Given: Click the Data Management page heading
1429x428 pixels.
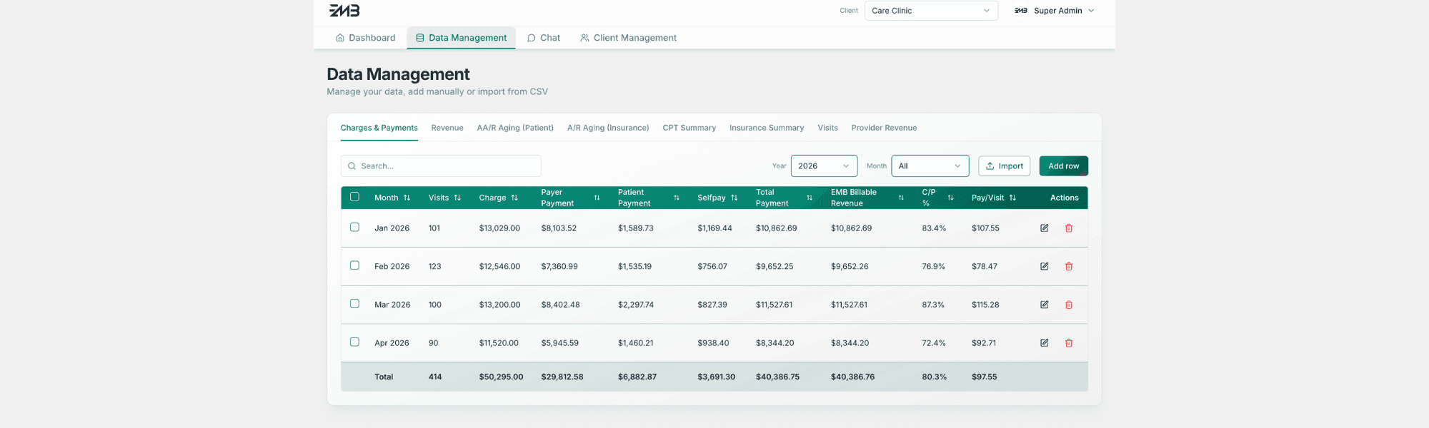Looking at the screenshot, I should tap(398, 74).
